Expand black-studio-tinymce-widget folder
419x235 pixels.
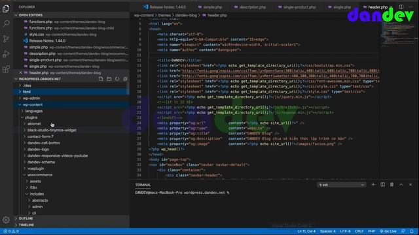click(x=71, y=131)
